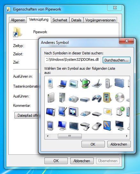Switch to the Sicherheit tab
140x174 pixels.
60,20
